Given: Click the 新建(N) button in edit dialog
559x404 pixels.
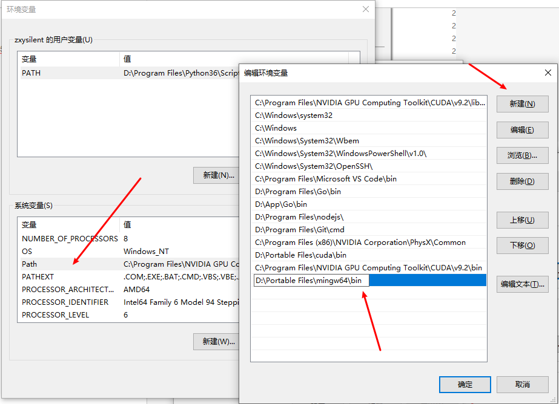Looking at the screenshot, I should pyautogui.click(x=522, y=104).
